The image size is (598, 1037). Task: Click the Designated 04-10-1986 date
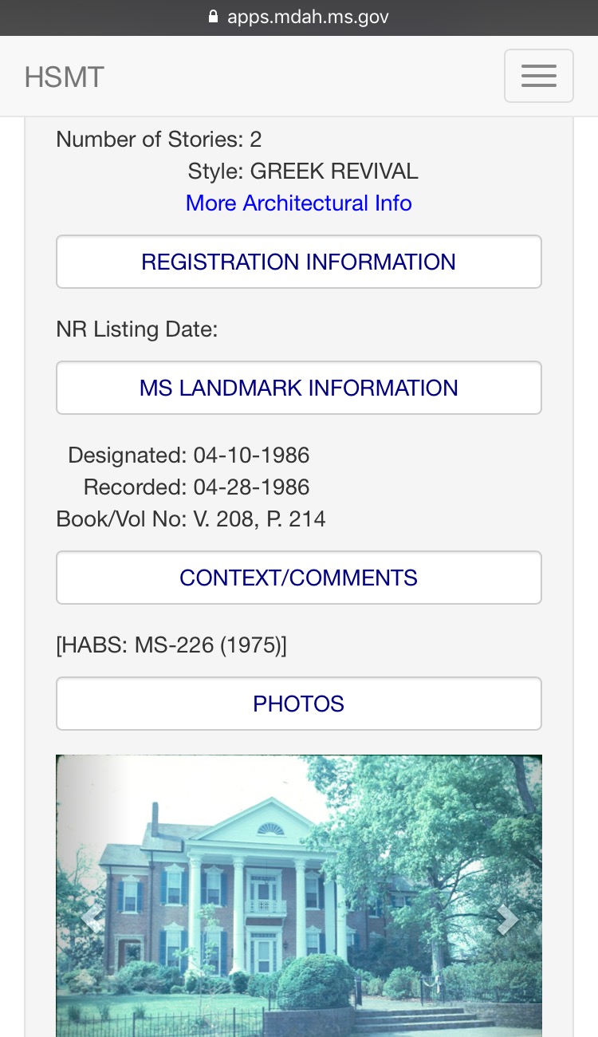(x=251, y=455)
